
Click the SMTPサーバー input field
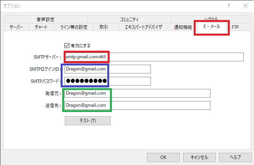tap(154, 57)
